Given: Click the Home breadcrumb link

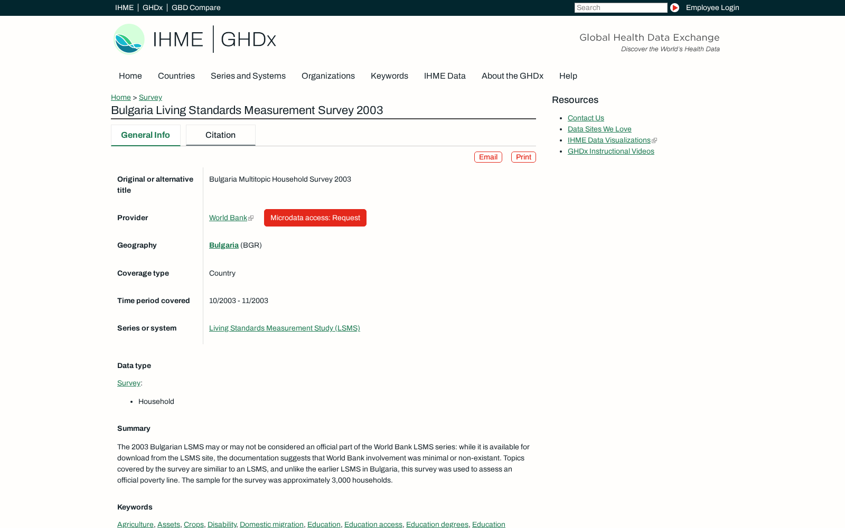Looking at the screenshot, I should coord(121,98).
